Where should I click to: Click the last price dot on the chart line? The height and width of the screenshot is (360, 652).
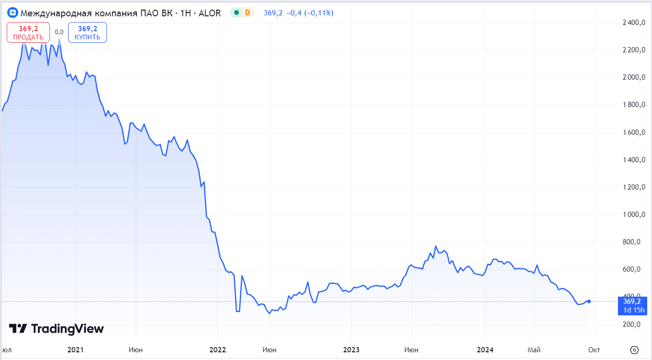pos(589,301)
